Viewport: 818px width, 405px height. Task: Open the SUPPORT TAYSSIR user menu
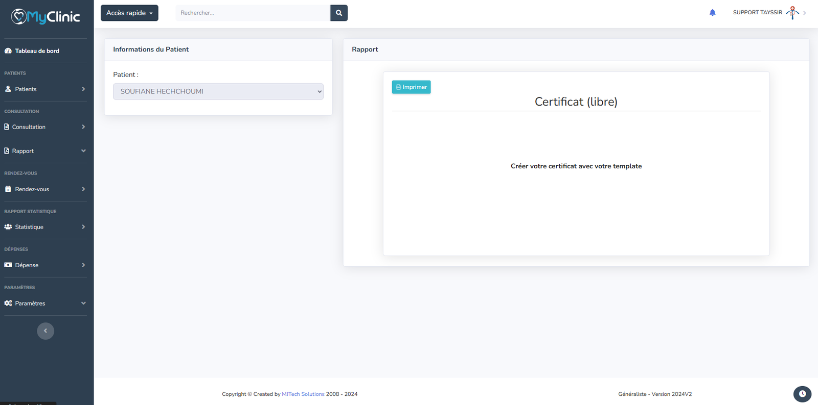757,13
